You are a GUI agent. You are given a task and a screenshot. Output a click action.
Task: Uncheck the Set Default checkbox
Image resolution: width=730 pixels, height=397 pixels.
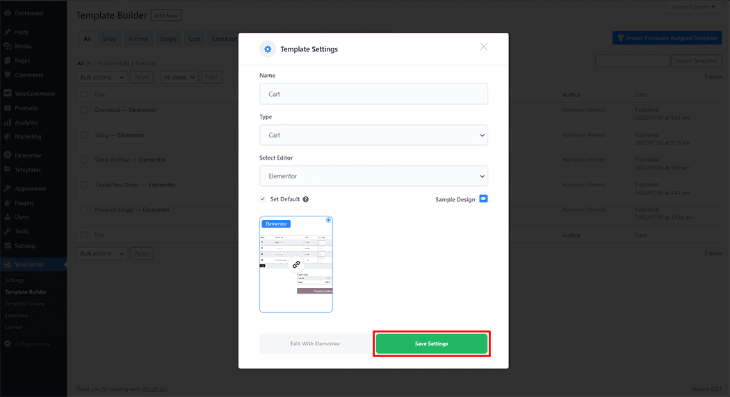(263, 198)
